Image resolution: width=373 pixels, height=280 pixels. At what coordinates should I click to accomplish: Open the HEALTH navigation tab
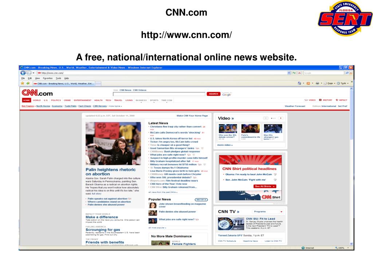click(98, 100)
